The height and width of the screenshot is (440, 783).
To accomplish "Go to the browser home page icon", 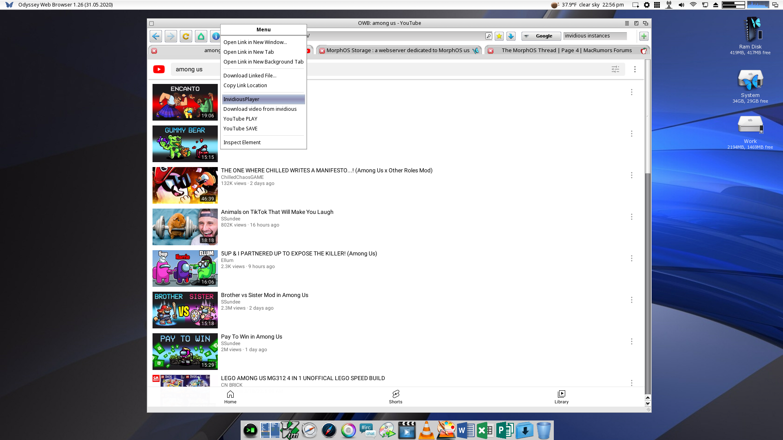I will click(201, 36).
